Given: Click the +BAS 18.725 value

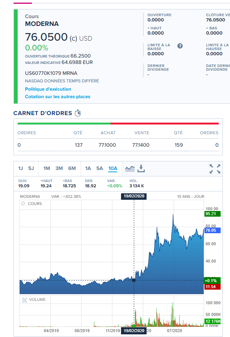Looking at the screenshot, I should coord(70,186).
